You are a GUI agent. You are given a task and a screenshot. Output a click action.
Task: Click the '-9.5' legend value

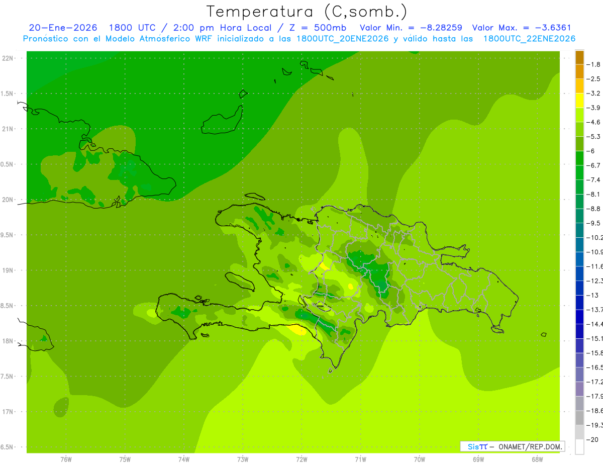coord(593,223)
